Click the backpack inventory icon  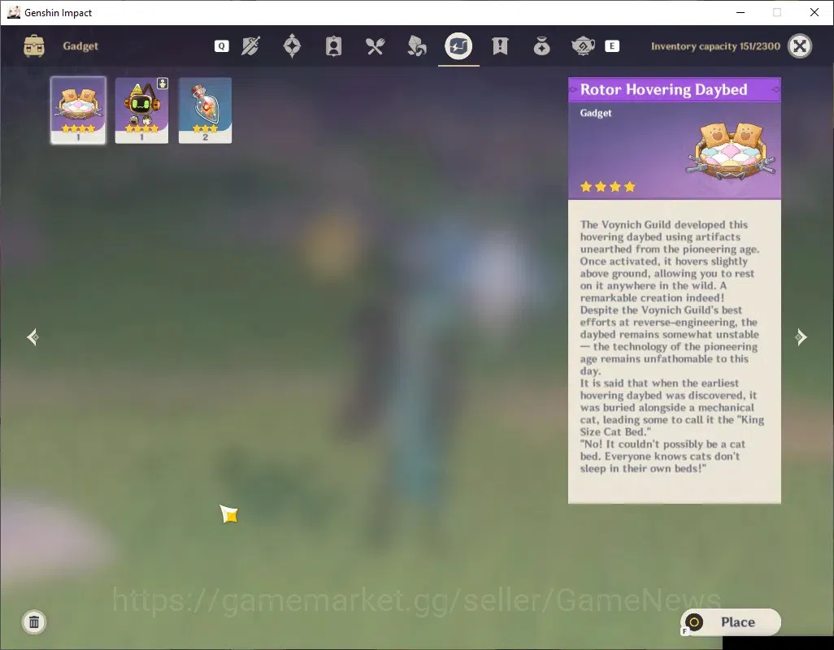click(34, 46)
